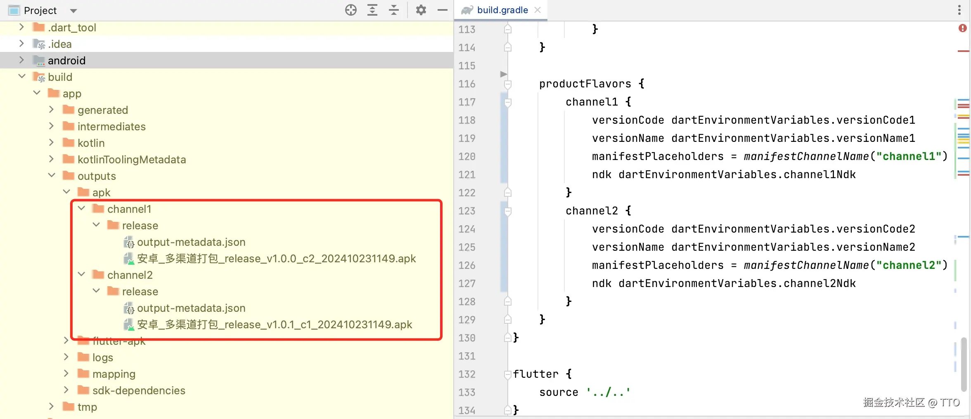Screen dimensions: 971x419
Task: Fold the channel2 block at line 123
Action: pos(508,211)
